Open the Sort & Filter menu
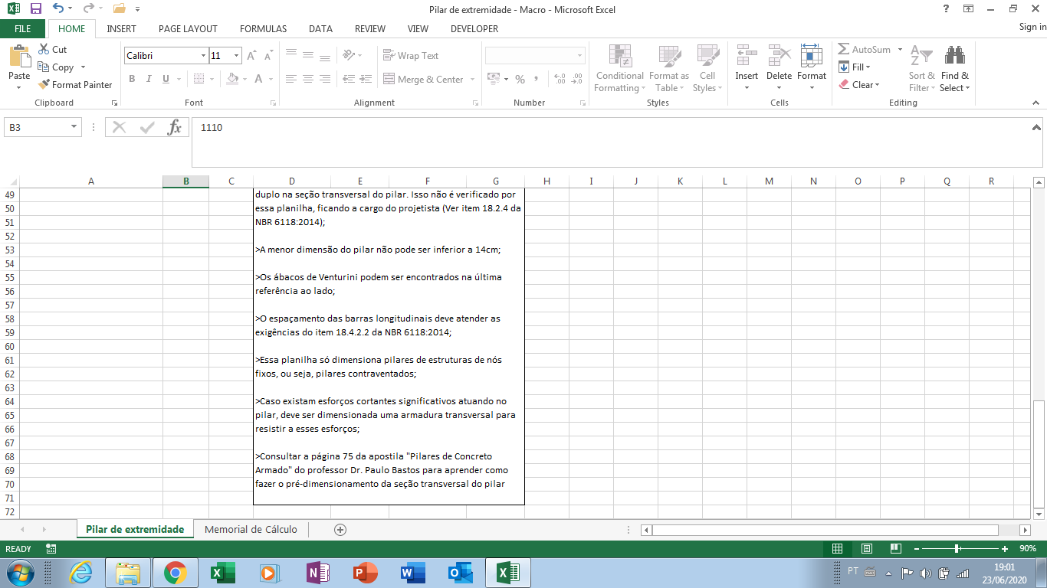Viewport: 1047px width, 588px height. (922, 68)
